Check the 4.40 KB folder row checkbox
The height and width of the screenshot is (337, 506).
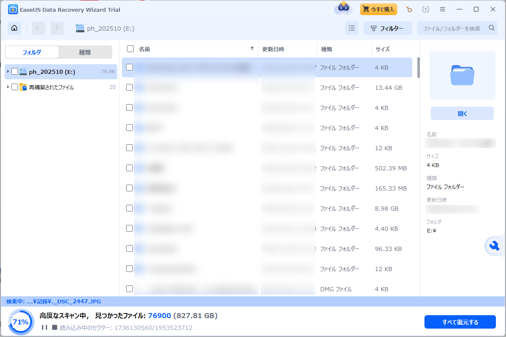coord(129,228)
